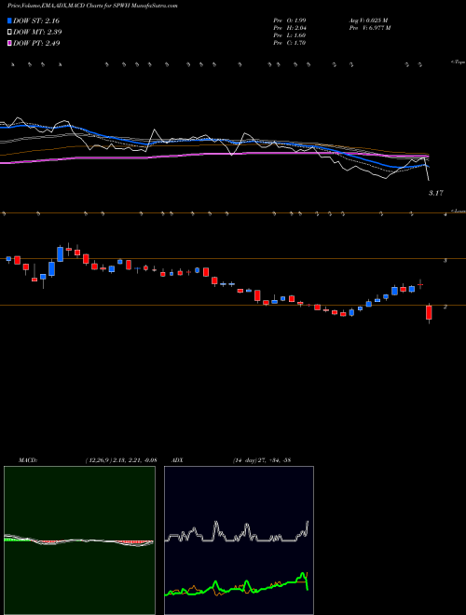Click the Pre L: 1.60 value
Image resolution: width=466 pixels, height=615 pixels.
(290, 35)
